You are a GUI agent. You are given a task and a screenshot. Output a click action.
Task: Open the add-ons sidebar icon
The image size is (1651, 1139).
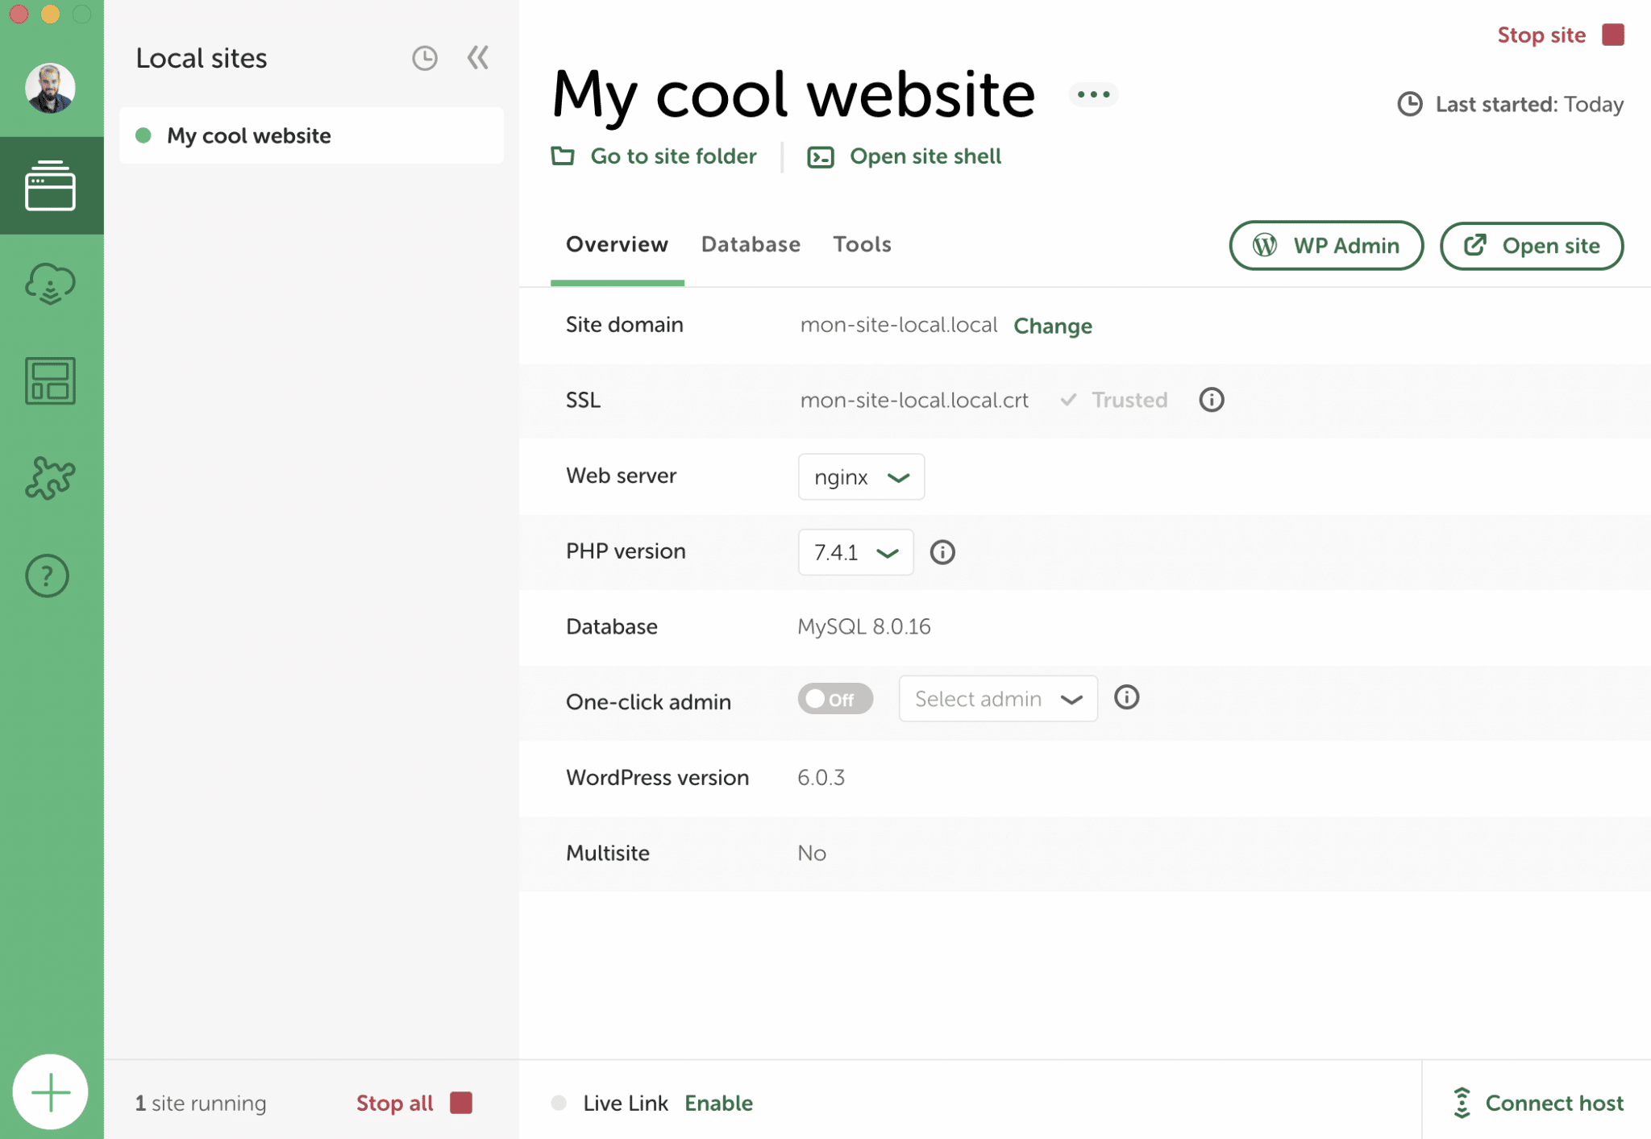pos(49,479)
